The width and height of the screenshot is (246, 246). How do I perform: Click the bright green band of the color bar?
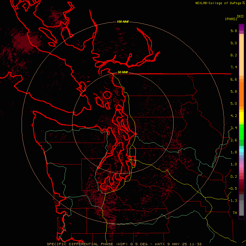[241, 132]
